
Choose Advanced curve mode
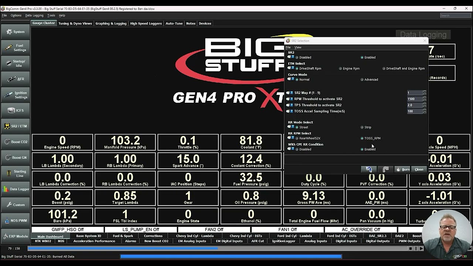pyautogui.click(x=369, y=79)
